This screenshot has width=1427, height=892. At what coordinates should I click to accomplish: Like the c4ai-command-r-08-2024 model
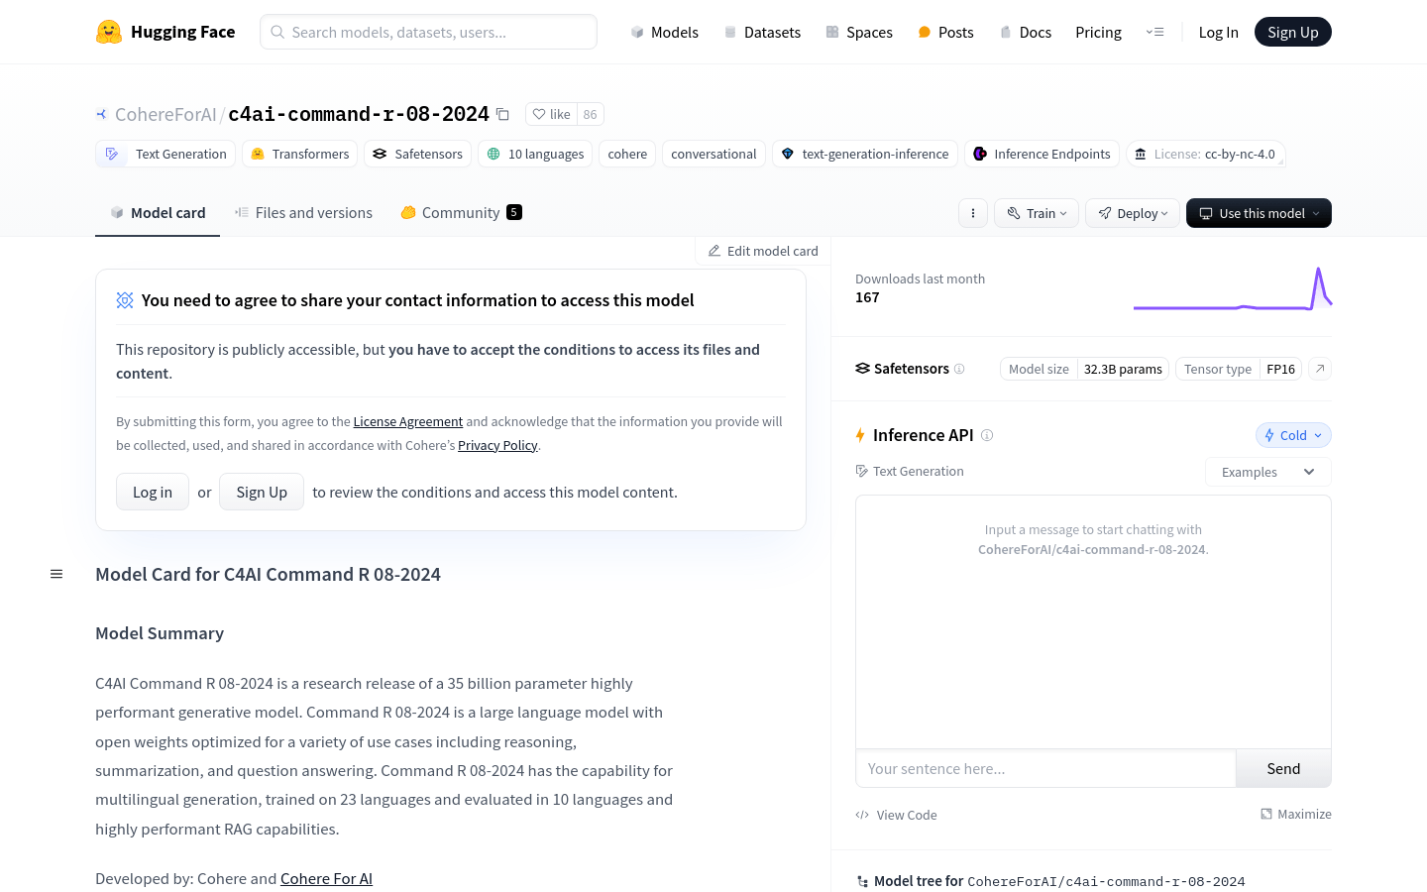click(552, 114)
